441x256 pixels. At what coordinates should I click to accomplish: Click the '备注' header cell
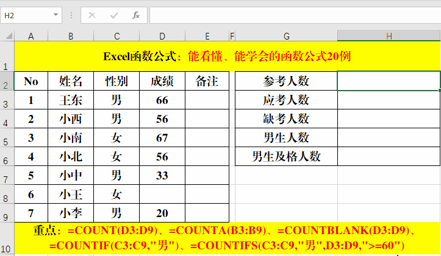[x=207, y=81]
